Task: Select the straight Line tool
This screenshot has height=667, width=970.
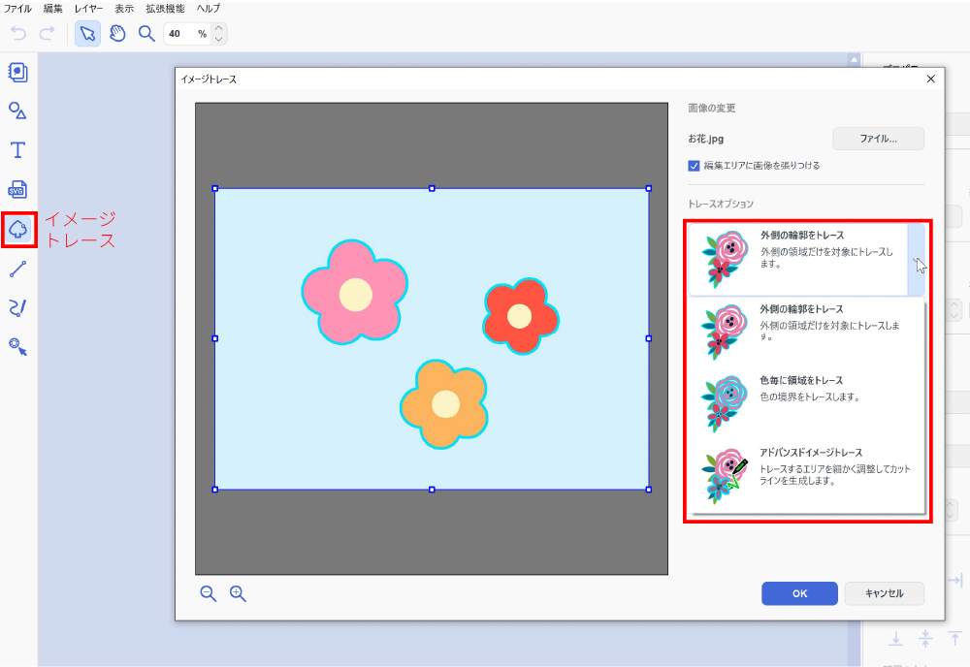Action: click(x=17, y=269)
